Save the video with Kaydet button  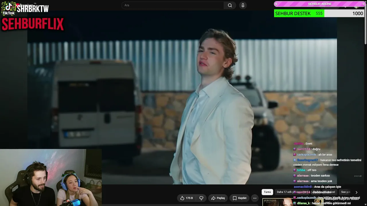coord(239,198)
